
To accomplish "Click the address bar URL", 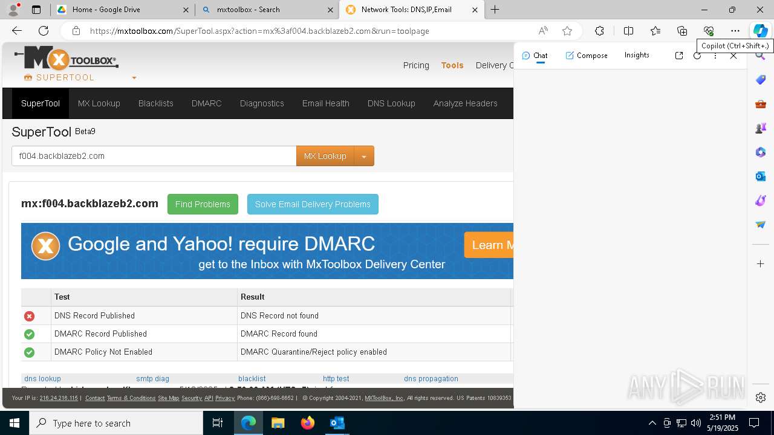I will click(x=259, y=31).
